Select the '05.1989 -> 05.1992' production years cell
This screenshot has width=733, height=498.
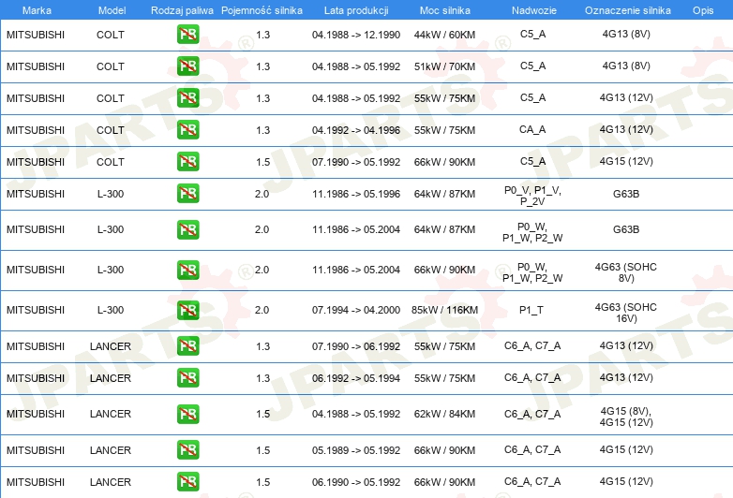(x=356, y=450)
